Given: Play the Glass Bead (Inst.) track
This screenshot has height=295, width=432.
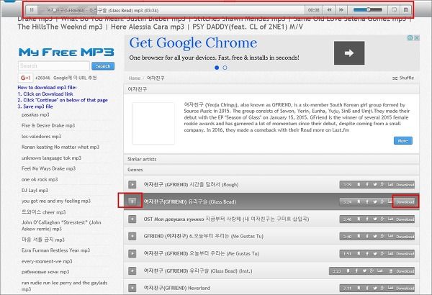Looking at the screenshot, I should (x=132, y=271).
